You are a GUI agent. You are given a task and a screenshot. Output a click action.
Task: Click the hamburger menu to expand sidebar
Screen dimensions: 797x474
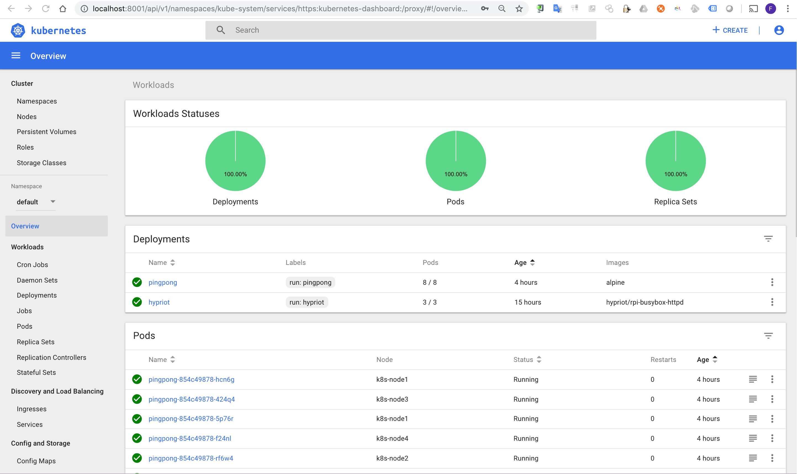15,55
